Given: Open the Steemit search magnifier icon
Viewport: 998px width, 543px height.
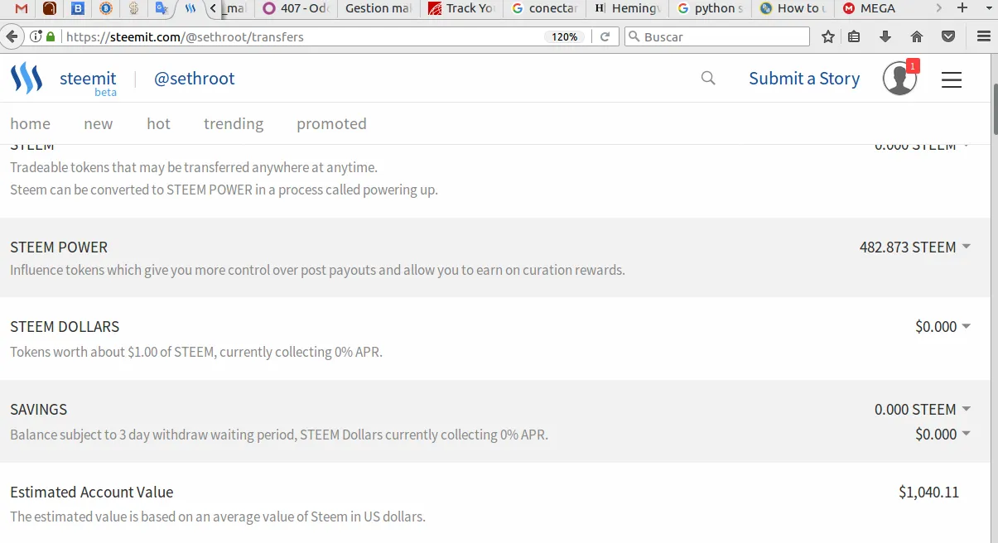Looking at the screenshot, I should (x=708, y=78).
